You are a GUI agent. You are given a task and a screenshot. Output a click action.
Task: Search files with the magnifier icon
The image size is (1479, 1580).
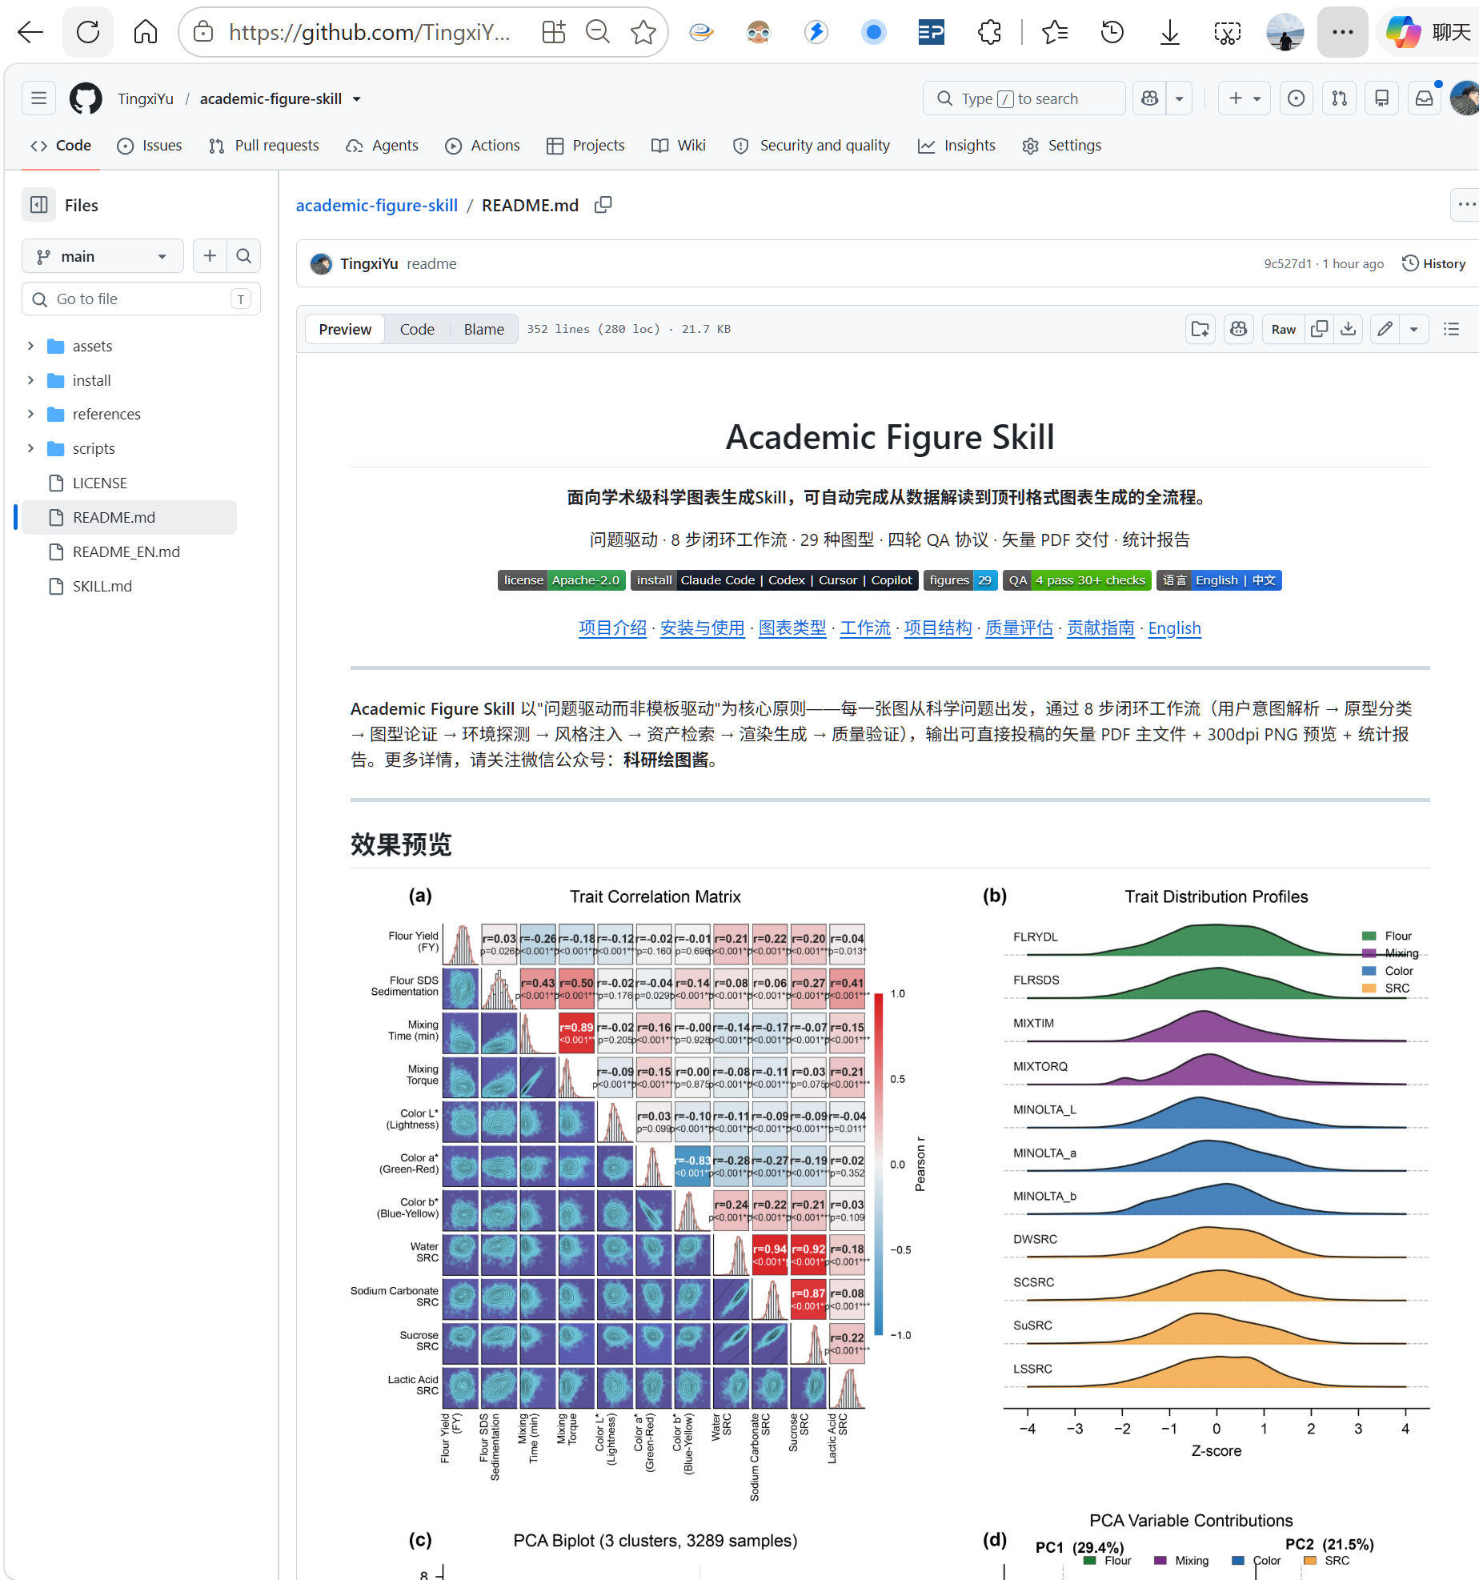click(x=244, y=256)
